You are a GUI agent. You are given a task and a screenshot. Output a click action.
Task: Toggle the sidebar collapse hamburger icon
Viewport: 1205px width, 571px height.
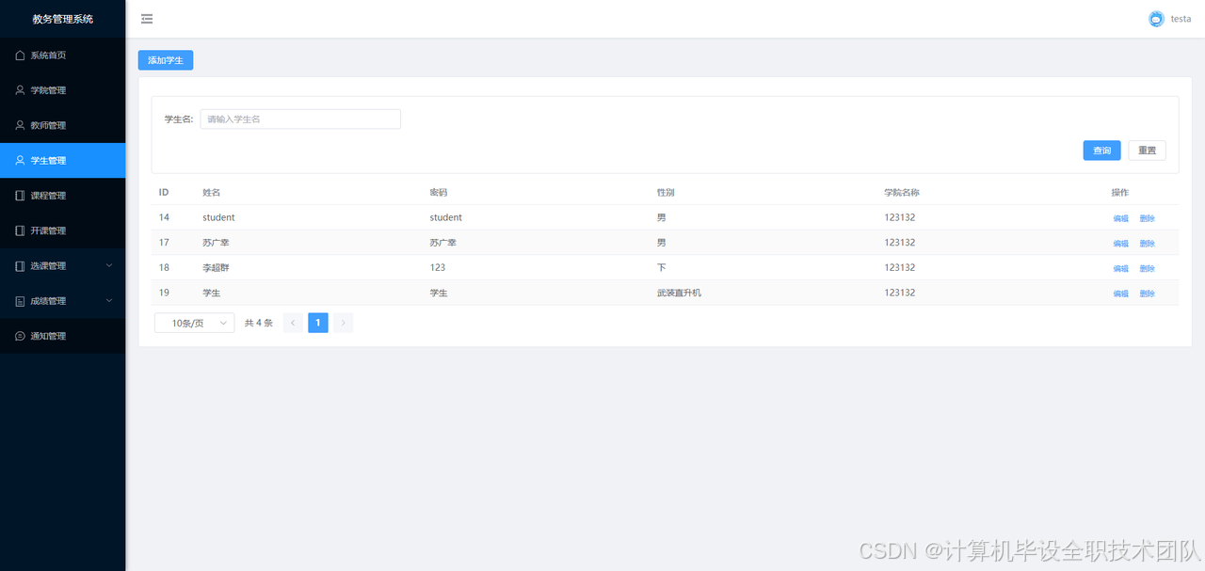[147, 19]
